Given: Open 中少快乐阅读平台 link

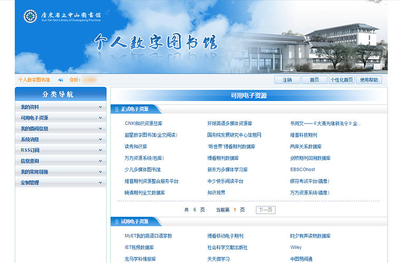Looking at the screenshot, I should coord(225,181).
